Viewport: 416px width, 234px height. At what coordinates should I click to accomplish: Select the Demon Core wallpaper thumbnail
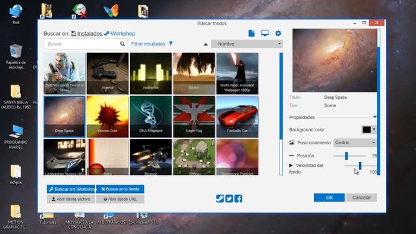tap(107, 116)
